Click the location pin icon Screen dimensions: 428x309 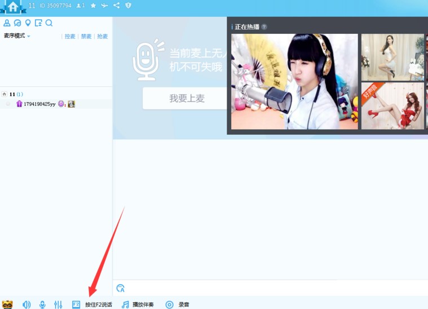(28, 23)
